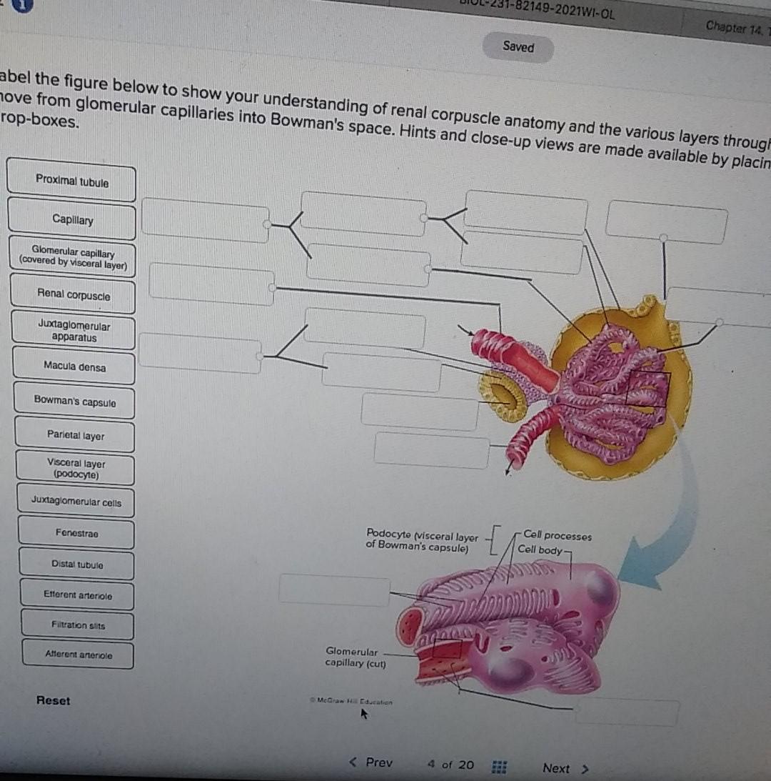The height and width of the screenshot is (781, 771).
Task: Pick the Capillary label tile
Action: click(x=72, y=219)
